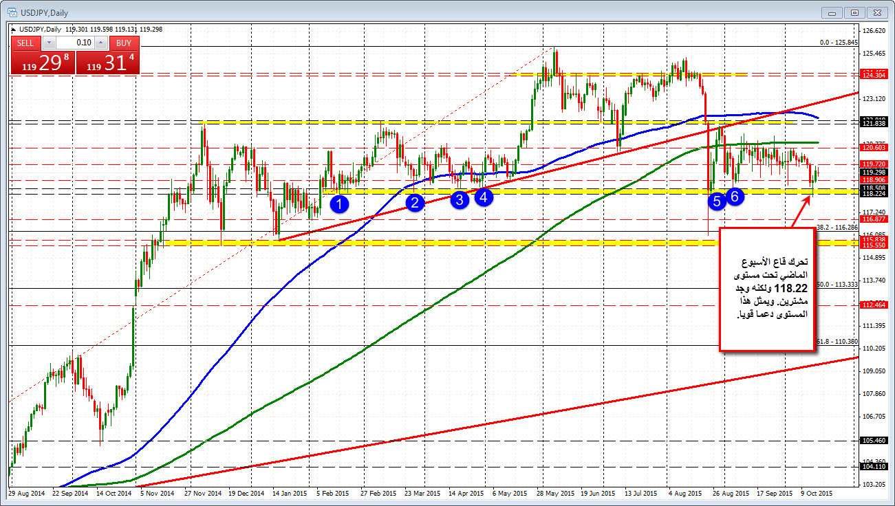Click the SELL one-click trading button

pos(25,43)
